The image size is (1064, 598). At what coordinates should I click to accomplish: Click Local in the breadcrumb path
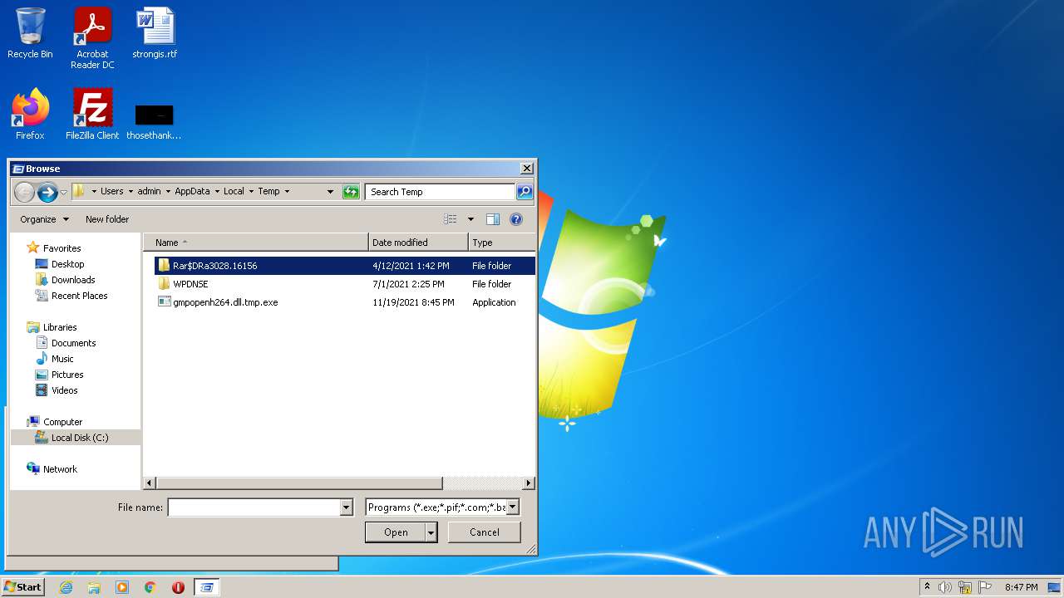(234, 191)
